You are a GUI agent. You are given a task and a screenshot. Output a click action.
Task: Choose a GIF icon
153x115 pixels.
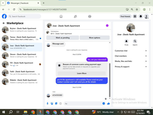point(61,104)
